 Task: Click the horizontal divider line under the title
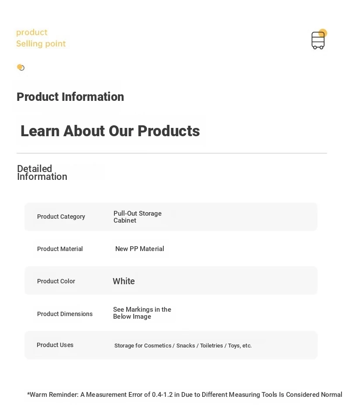[x=172, y=153]
